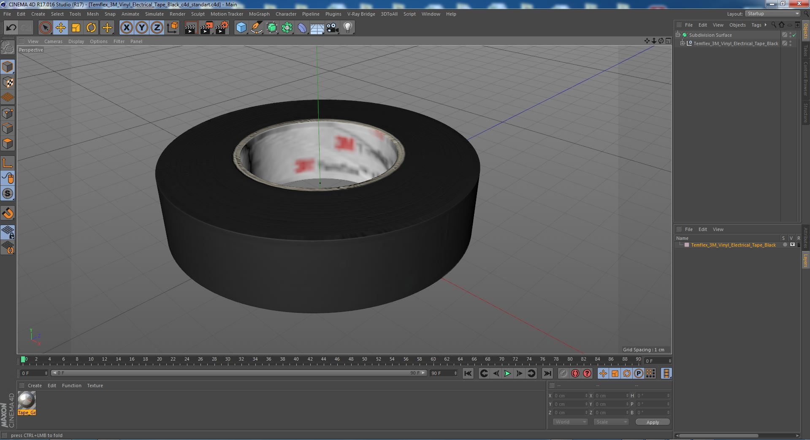Switch to Points mode
Image resolution: width=810 pixels, height=440 pixels.
(8, 113)
